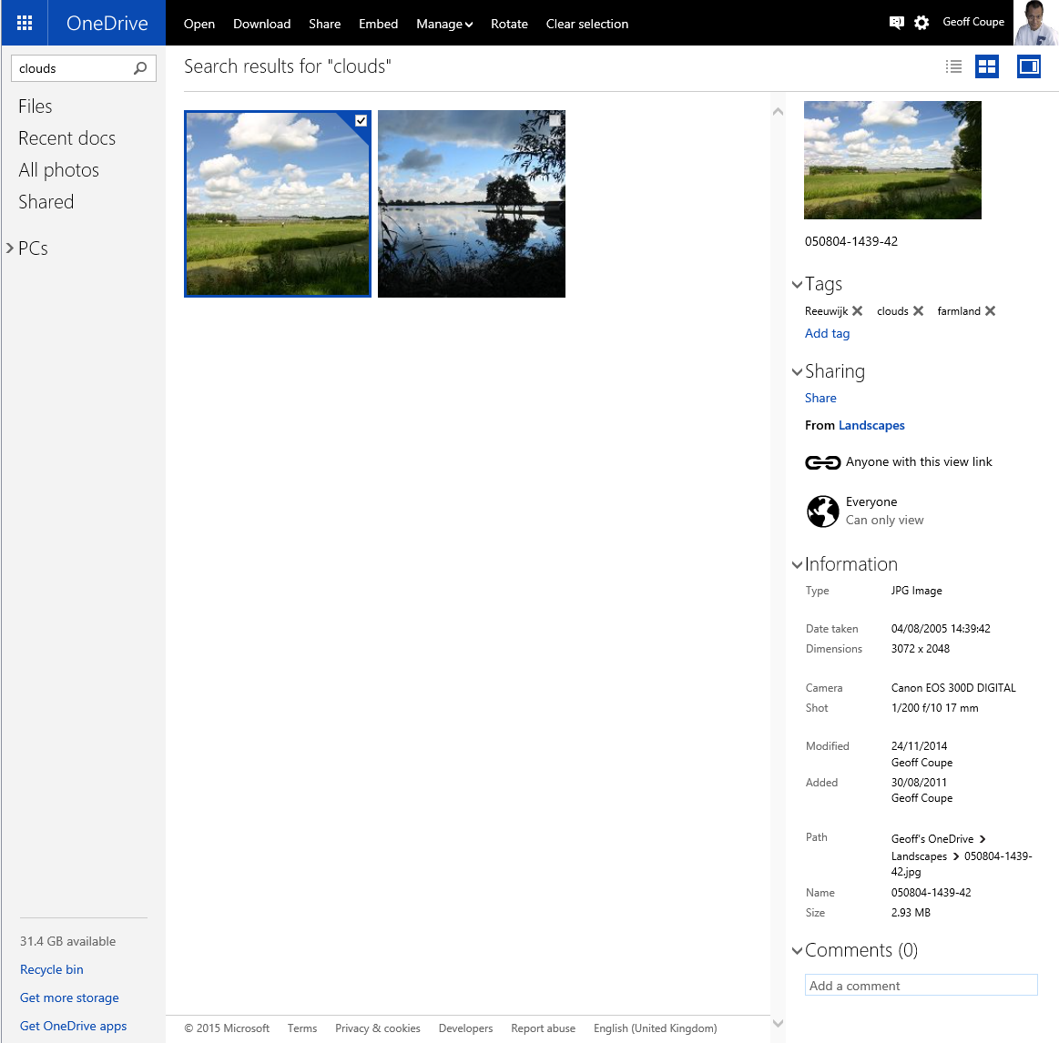Click the Add tag link

[x=827, y=334]
